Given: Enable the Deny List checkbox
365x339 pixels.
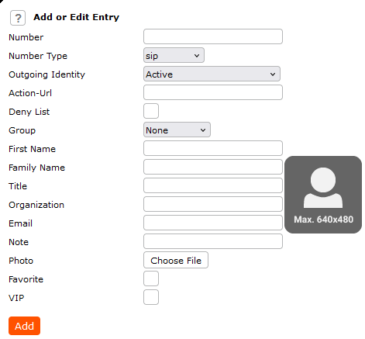Looking at the screenshot, I should click(151, 111).
